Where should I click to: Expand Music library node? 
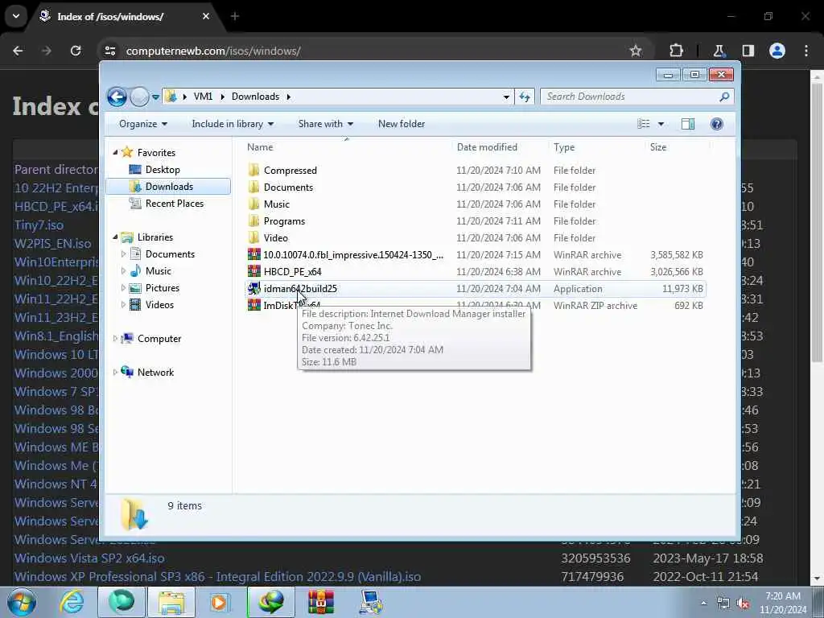[123, 270]
